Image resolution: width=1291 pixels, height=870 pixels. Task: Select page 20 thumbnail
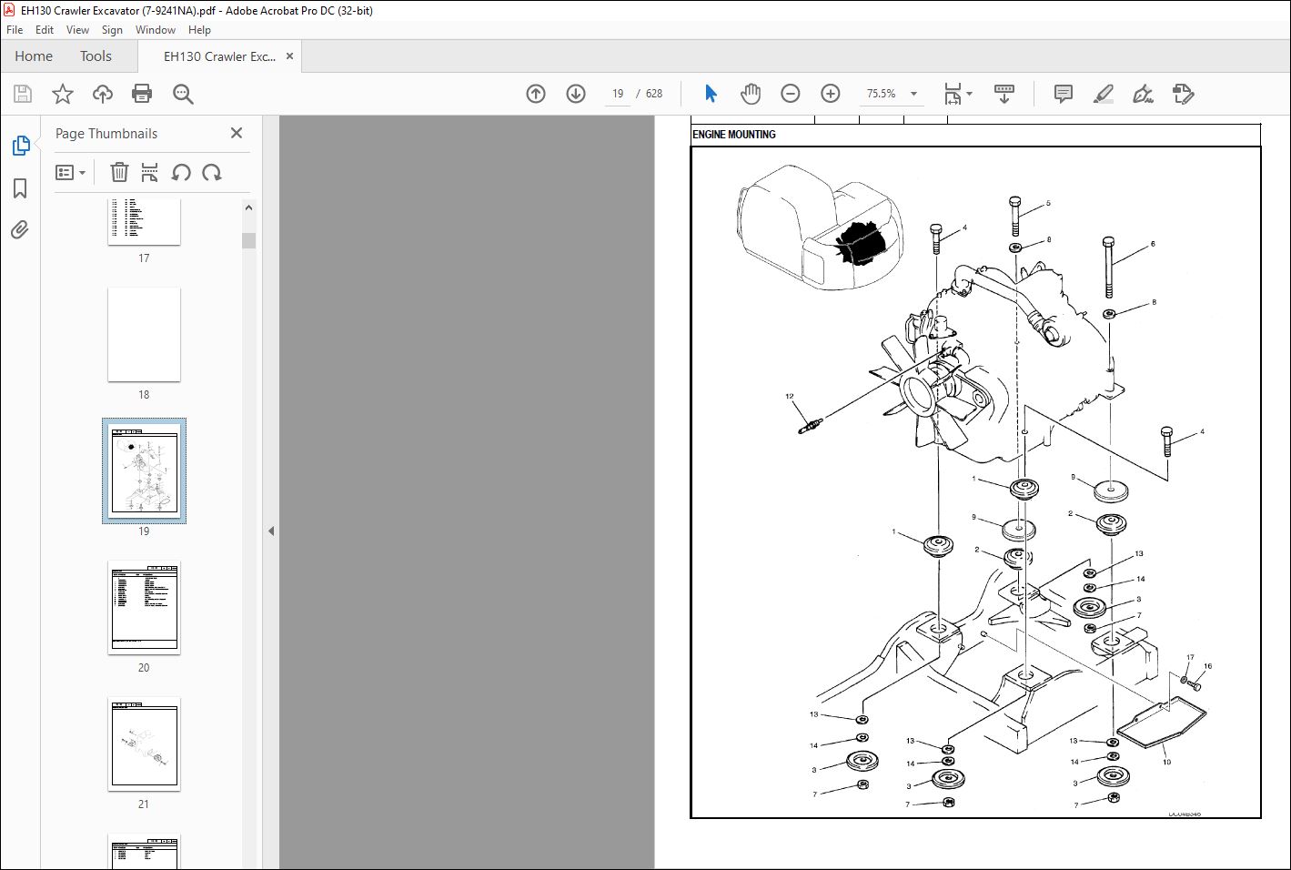144,608
